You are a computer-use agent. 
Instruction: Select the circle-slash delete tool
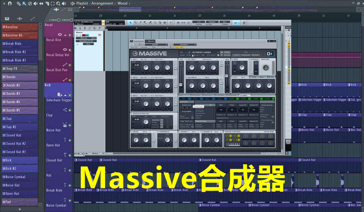[30, 4]
